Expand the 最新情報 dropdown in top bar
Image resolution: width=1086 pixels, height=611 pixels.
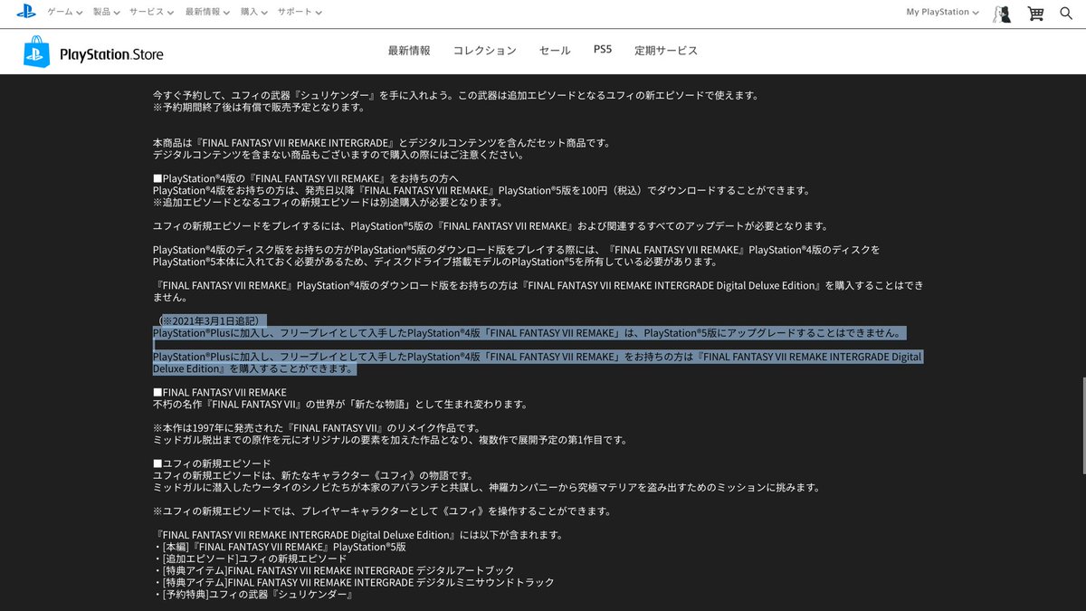[206, 13]
